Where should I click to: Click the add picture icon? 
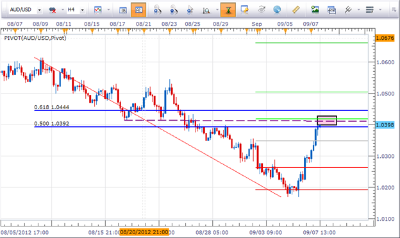[315, 10]
